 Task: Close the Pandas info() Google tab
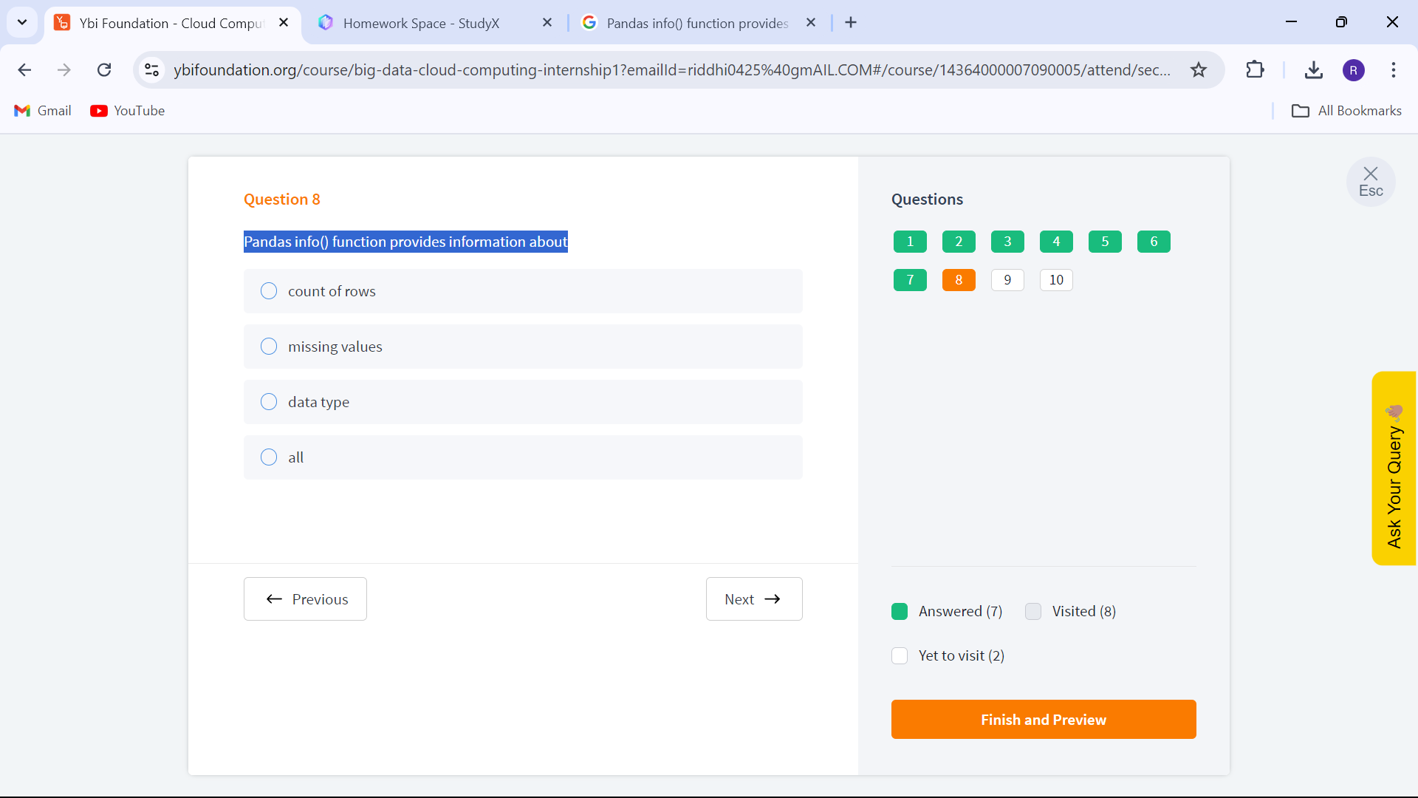click(811, 23)
